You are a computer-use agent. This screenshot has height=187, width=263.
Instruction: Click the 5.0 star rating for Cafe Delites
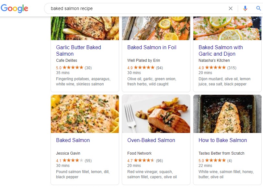click(x=73, y=68)
